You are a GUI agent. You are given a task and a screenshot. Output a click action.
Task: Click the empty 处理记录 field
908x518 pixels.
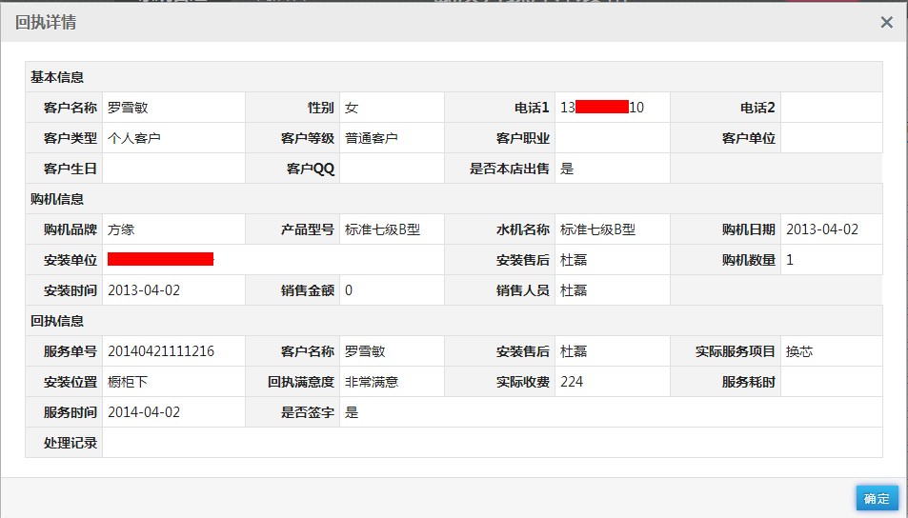coord(491,443)
